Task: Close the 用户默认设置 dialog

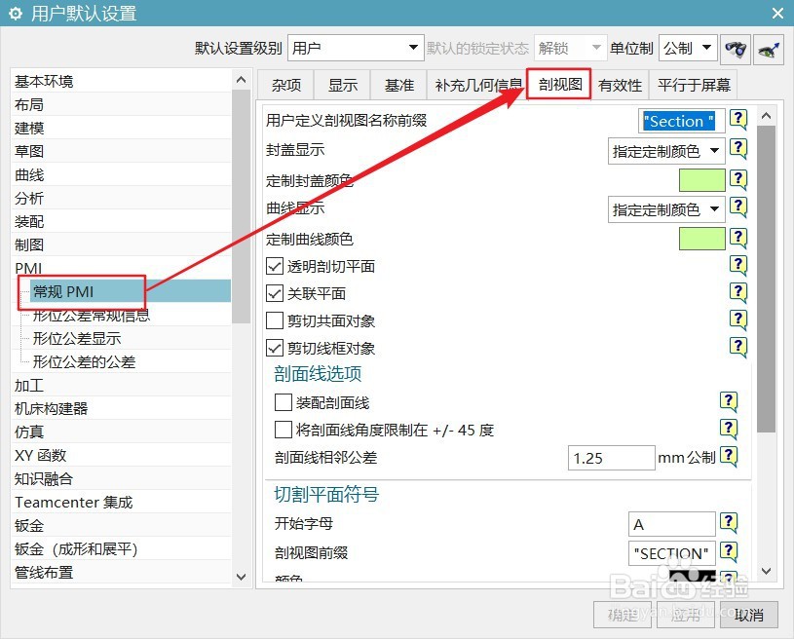Action: [x=777, y=14]
